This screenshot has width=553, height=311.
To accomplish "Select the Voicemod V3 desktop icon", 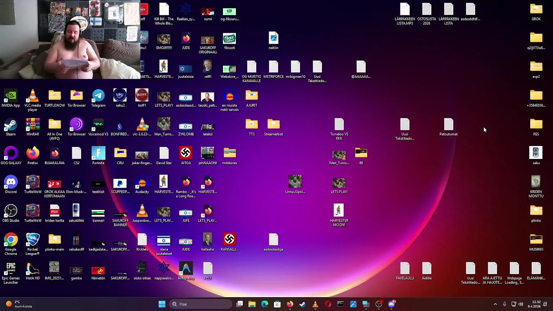I will click(98, 127).
